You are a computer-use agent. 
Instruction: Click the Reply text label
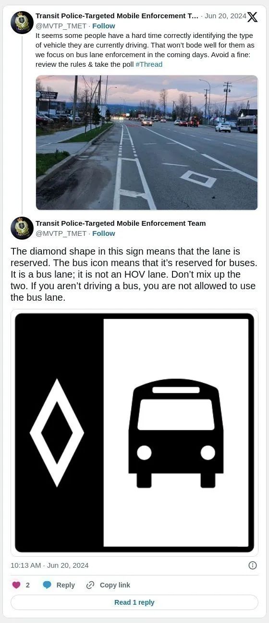point(65,585)
